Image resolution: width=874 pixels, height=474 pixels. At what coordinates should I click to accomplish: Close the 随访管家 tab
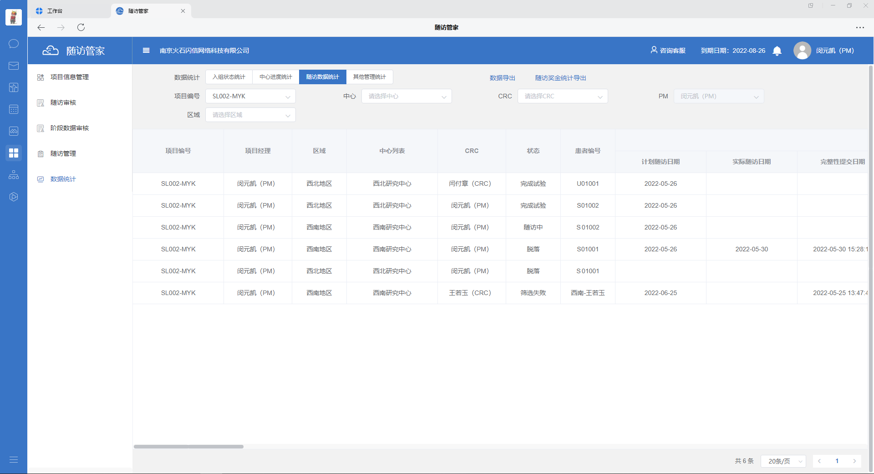click(x=183, y=11)
